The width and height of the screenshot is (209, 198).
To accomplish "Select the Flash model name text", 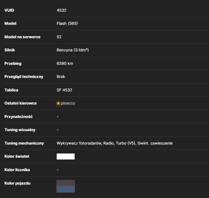I will [62, 24].
